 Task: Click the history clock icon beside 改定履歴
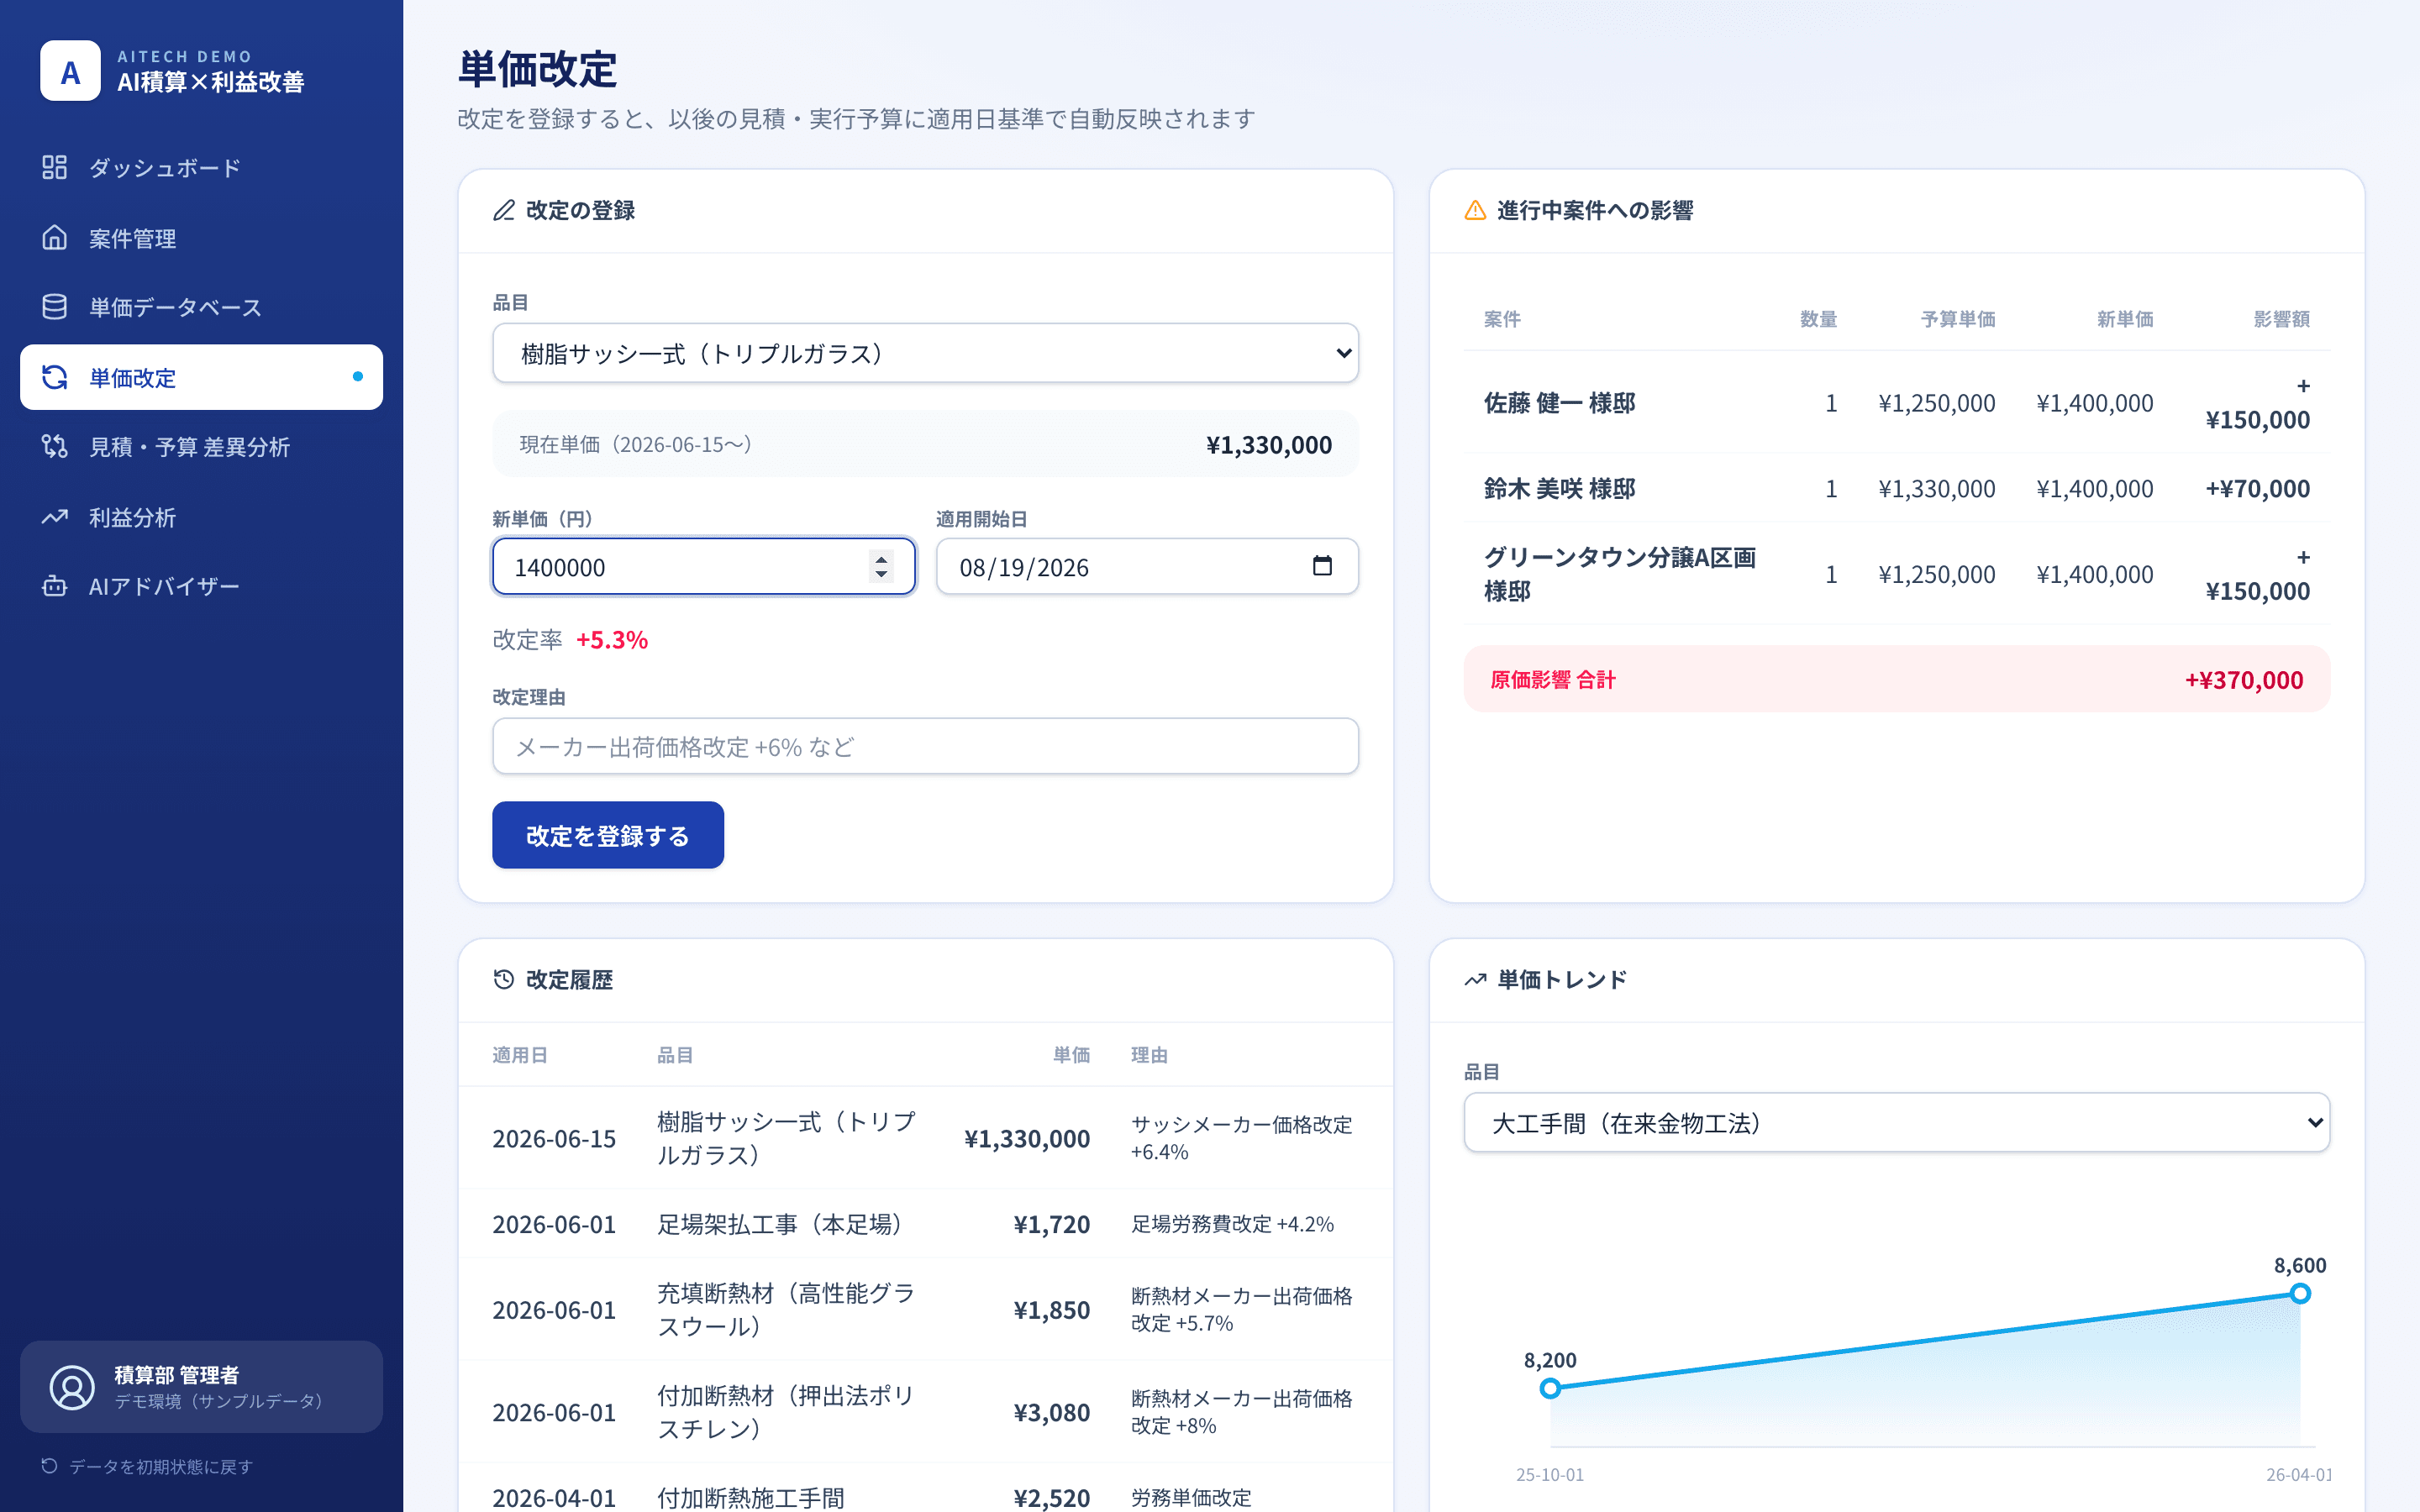[x=504, y=980]
